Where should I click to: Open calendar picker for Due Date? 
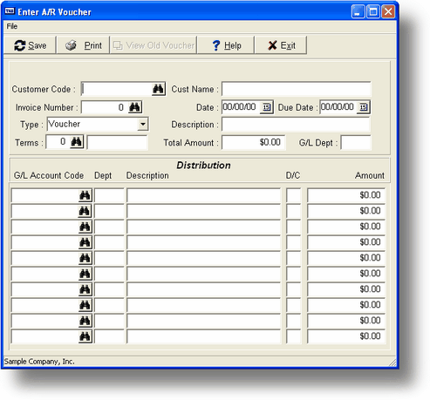(x=364, y=107)
